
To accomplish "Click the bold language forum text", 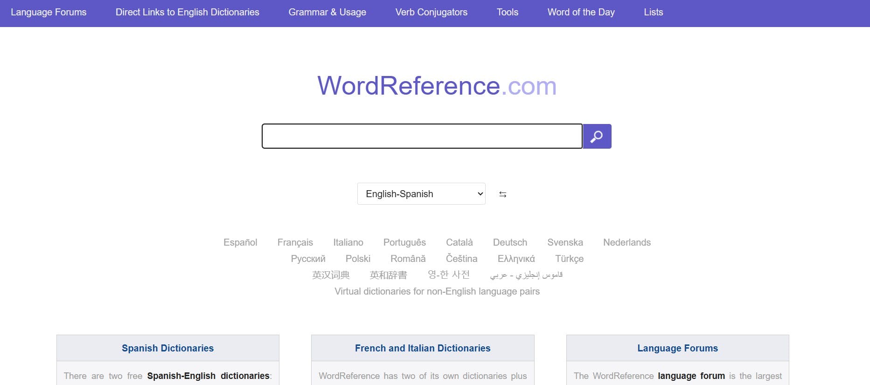I will (x=691, y=376).
